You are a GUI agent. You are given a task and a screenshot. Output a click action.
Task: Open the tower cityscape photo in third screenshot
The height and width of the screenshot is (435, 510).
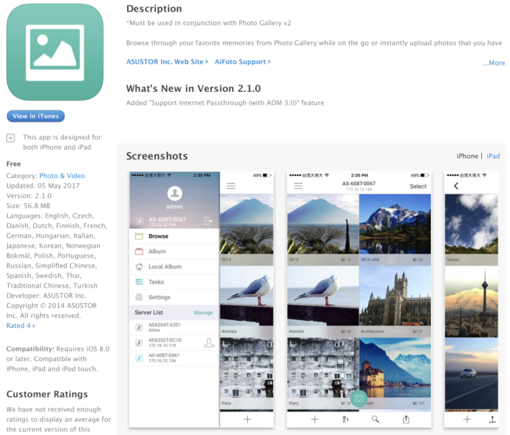[471, 301]
